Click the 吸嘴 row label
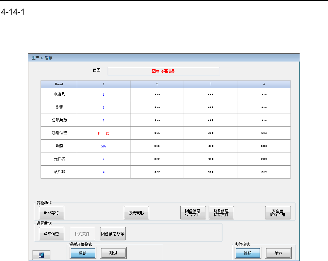The image size is (328, 261). 60,146
